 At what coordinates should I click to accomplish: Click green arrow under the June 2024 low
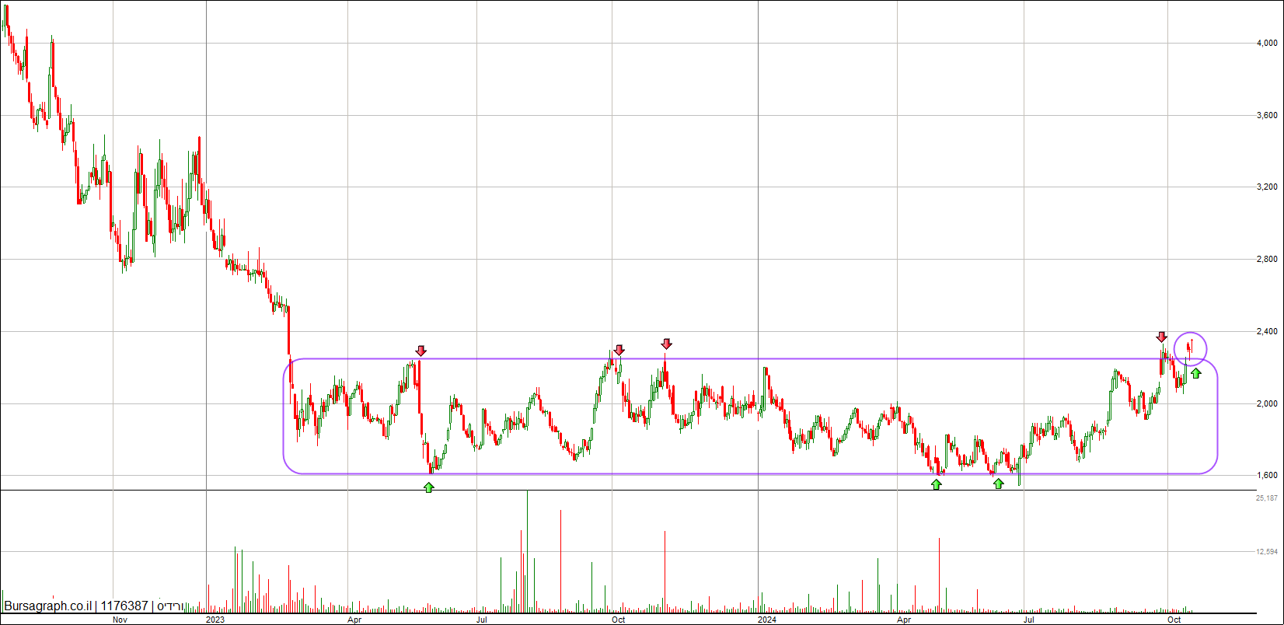coord(998,484)
